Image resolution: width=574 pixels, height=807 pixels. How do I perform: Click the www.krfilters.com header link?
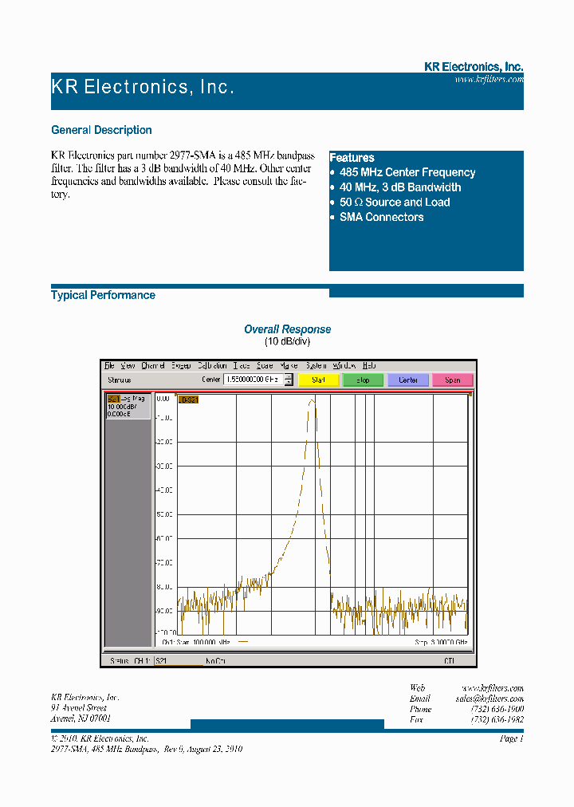pos(489,79)
